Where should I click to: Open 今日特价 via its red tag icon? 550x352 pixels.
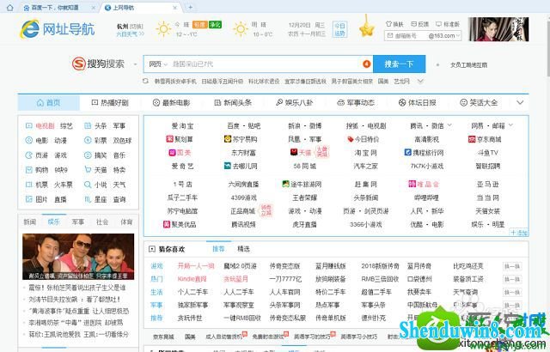(350, 139)
